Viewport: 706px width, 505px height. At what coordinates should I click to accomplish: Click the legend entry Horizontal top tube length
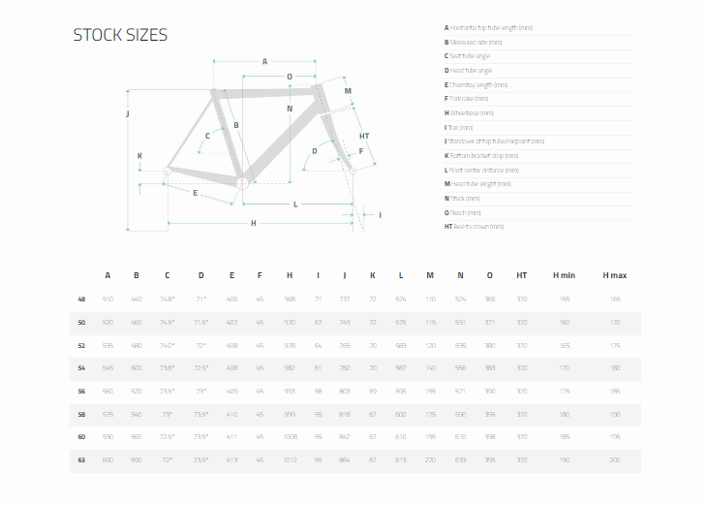[488, 28]
